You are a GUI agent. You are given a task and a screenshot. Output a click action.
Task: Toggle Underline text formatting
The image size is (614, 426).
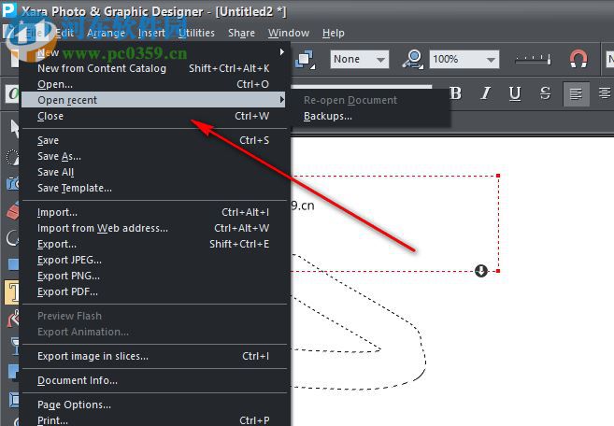point(515,93)
